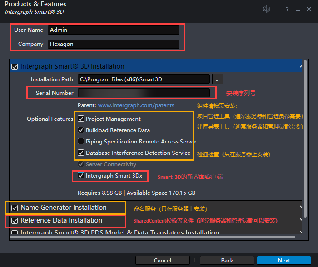Image resolution: width=318 pixels, height=267 pixels.
Task: Open help with the question mark icon
Action: pos(287,9)
